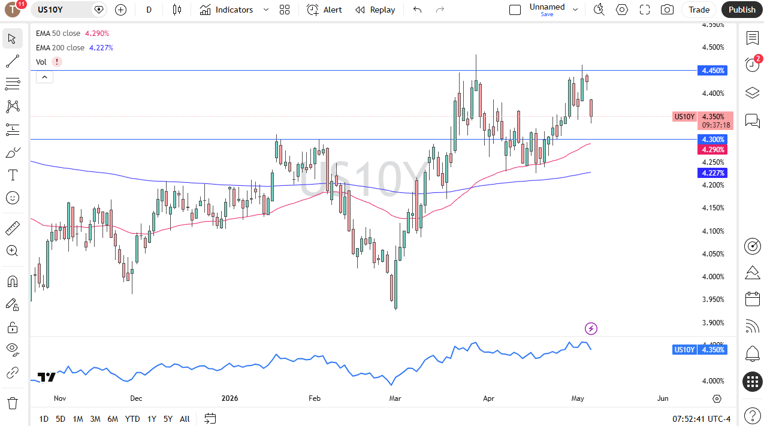764x426 pixels.
Task: Change the D timeframe interval
Action: (149, 10)
